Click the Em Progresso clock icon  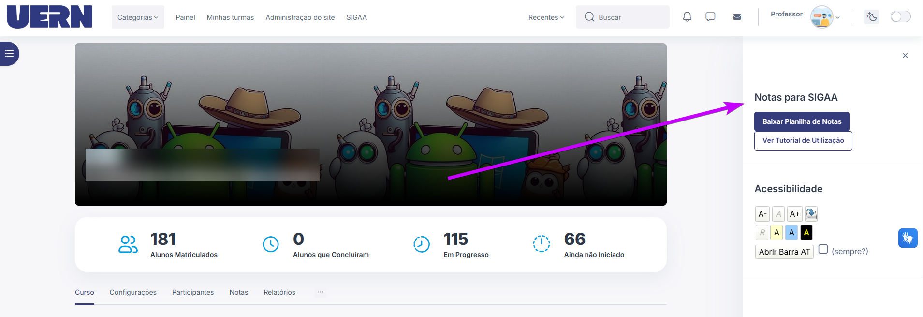coord(422,244)
